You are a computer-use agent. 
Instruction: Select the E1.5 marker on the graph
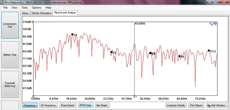209,51
